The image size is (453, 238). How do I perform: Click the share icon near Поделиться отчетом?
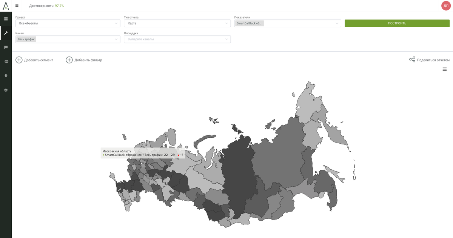[x=412, y=60]
